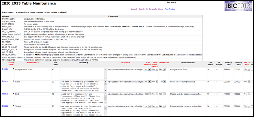Click the Logout link
Viewport: 254px width, 117px height.
tap(134, 9)
